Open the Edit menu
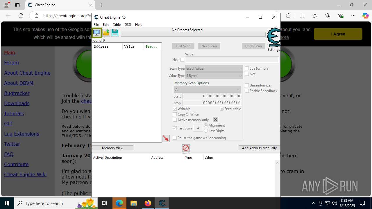The image size is (372, 209). point(106,25)
